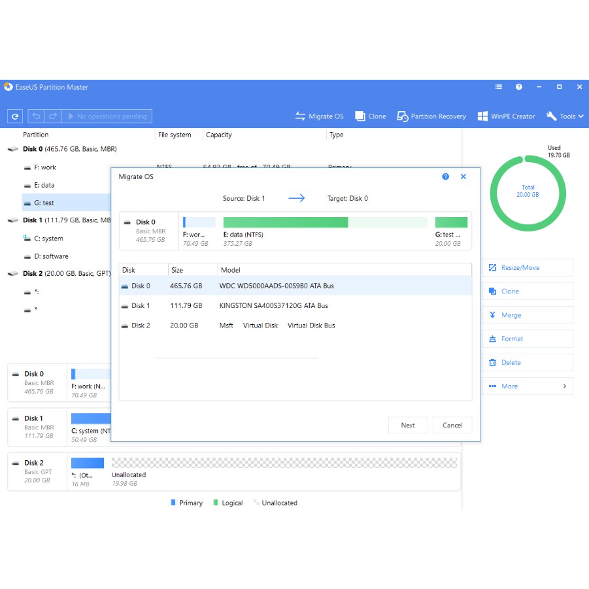
Task: Start WinPE Creator
Action: pos(507,116)
